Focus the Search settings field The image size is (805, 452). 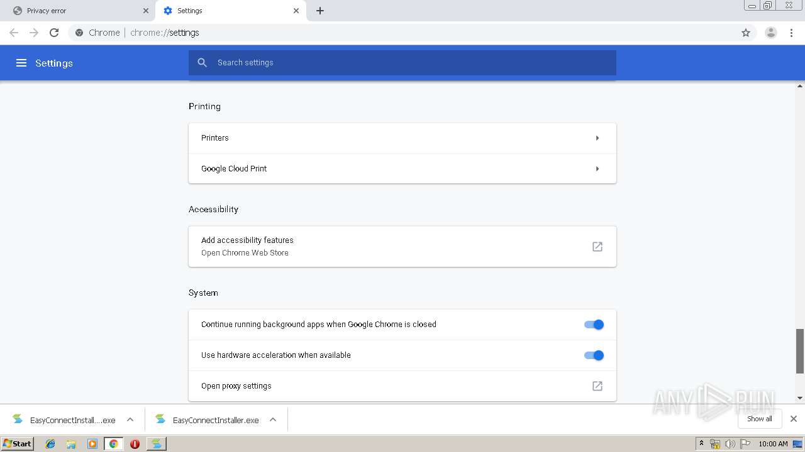pos(402,63)
